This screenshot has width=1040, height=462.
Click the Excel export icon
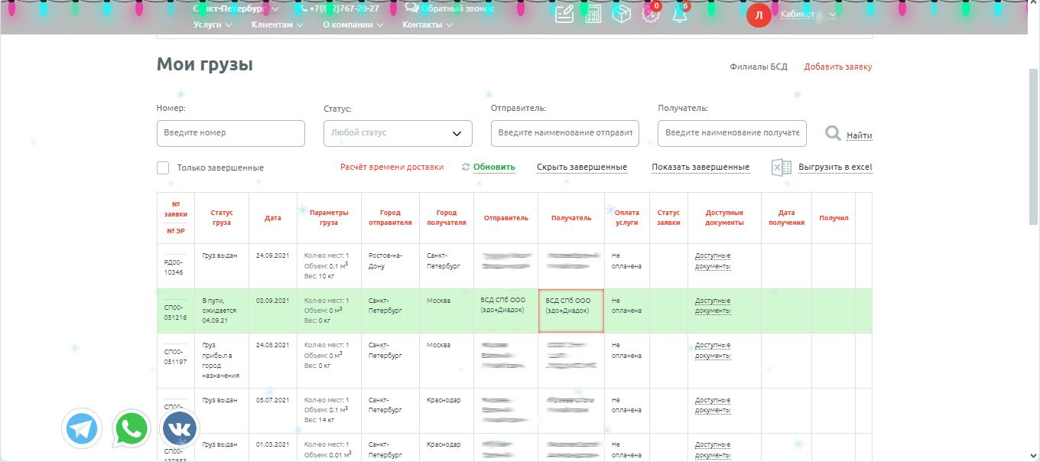click(x=781, y=168)
